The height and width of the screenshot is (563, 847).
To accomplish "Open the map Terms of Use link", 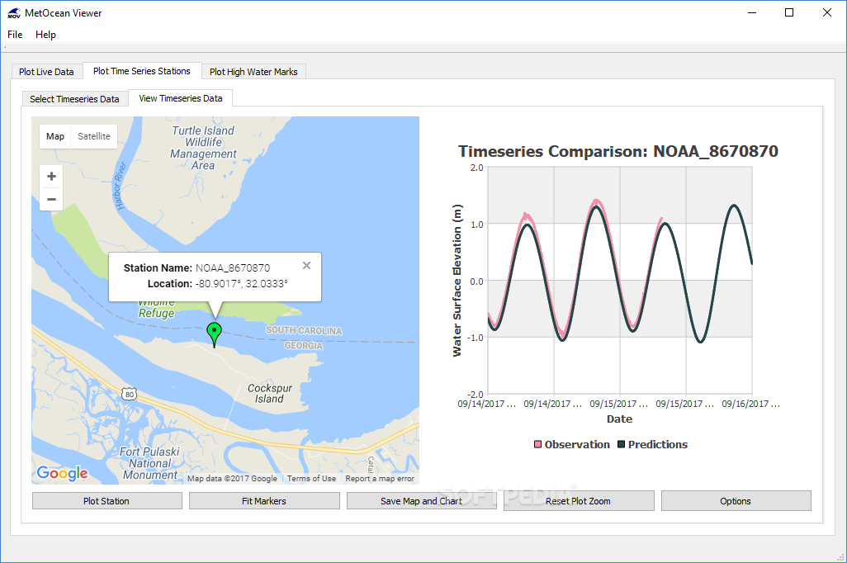I will [312, 478].
